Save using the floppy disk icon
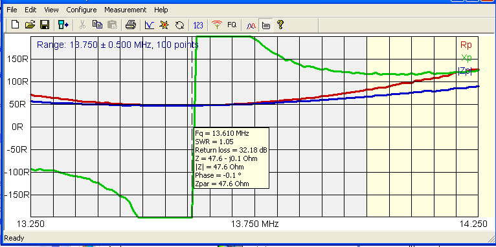This screenshot has width=496, height=247. 45,25
